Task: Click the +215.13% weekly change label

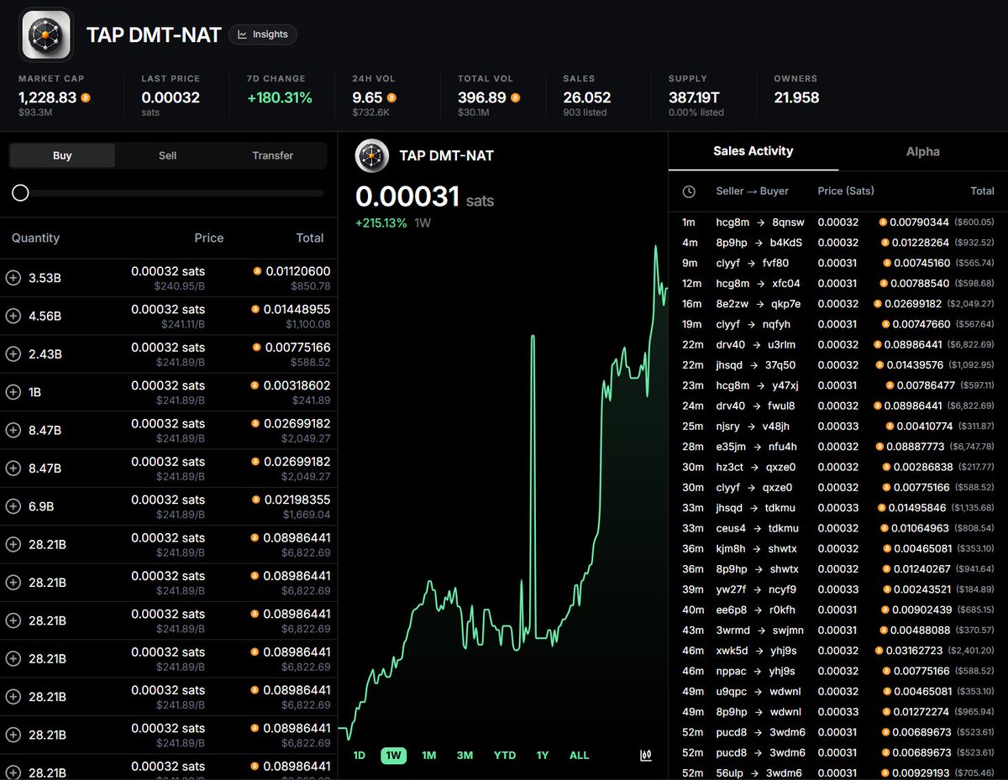Action: point(381,223)
